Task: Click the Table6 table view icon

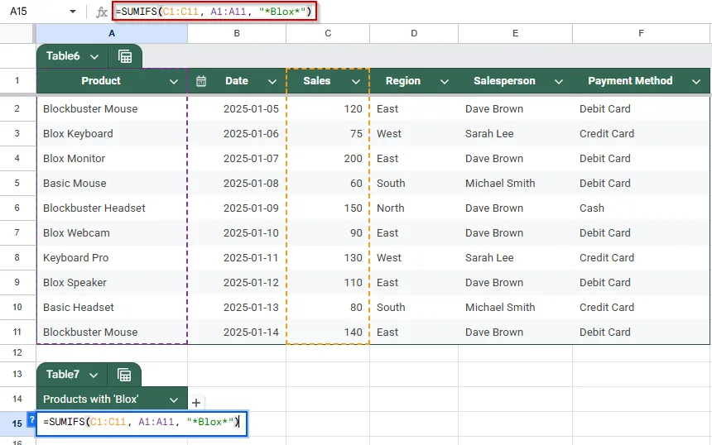Action: (125, 56)
